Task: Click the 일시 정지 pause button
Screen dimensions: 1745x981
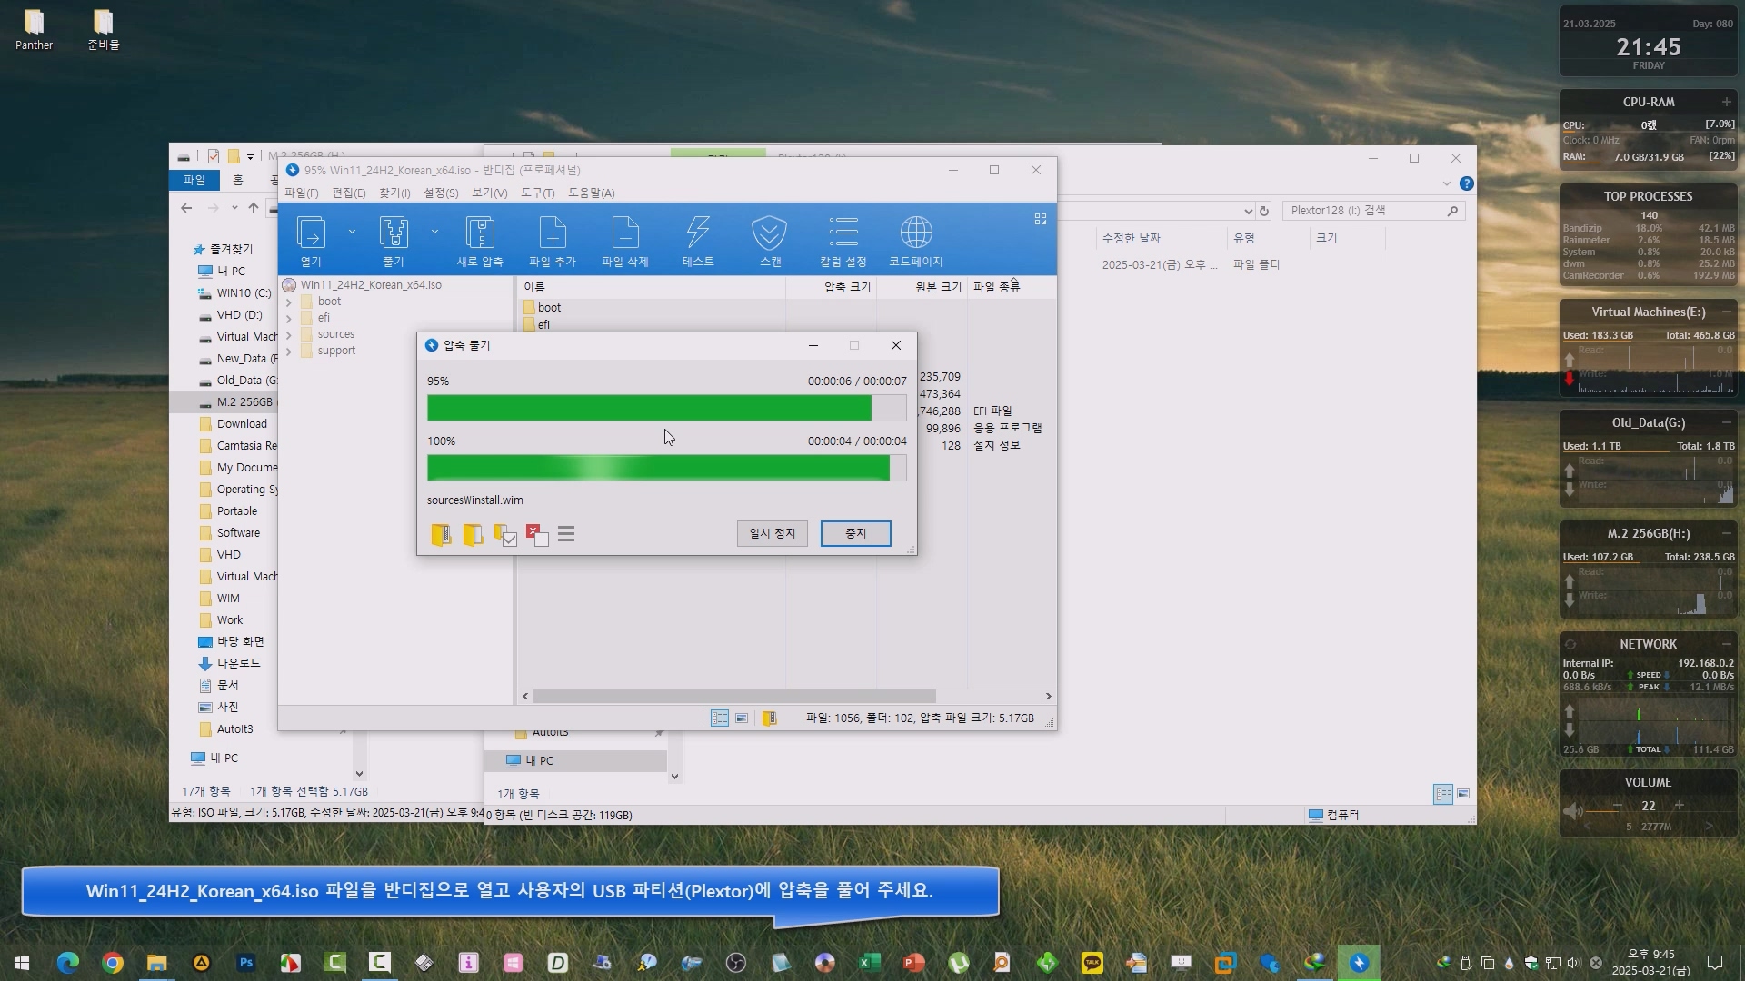Action: click(x=772, y=534)
